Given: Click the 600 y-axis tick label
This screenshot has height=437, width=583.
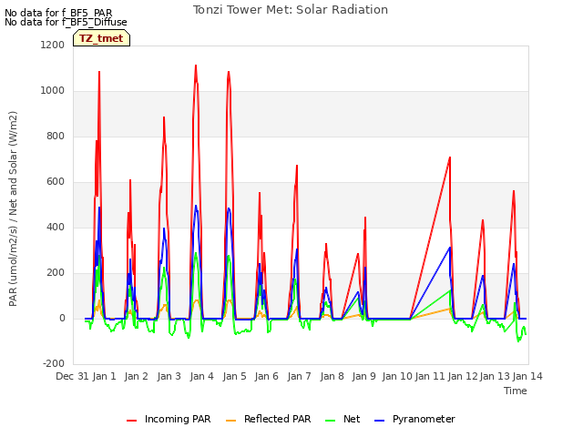Looking at the screenshot, I should pos(56,182).
